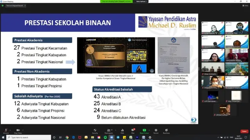The image size is (250, 140).
Task: Open audio options caret beside Unmute
Action: pyautogui.click(x=10, y=130)
